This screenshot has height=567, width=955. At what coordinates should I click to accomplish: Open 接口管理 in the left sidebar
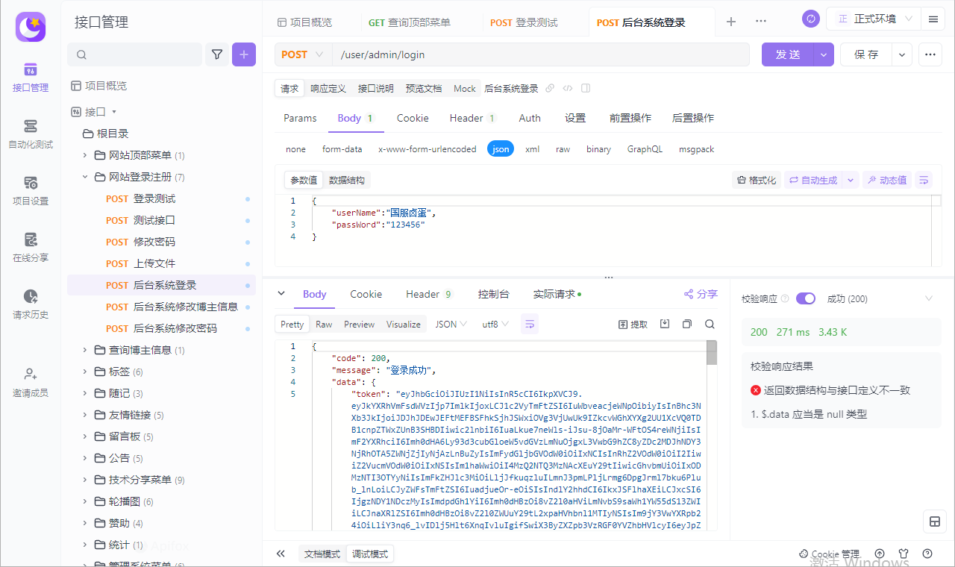tap(31, 78)
